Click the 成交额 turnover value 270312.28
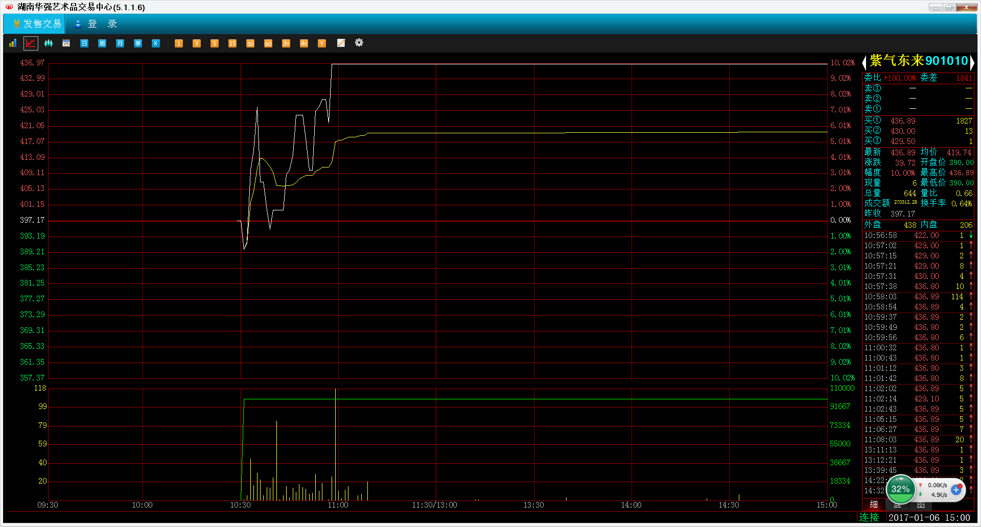The height and width of the screenshot is (527, 981). click(905, 202)
